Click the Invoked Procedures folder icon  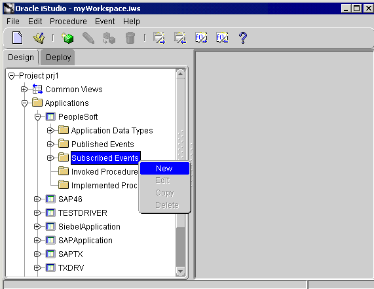click(64, 171)
